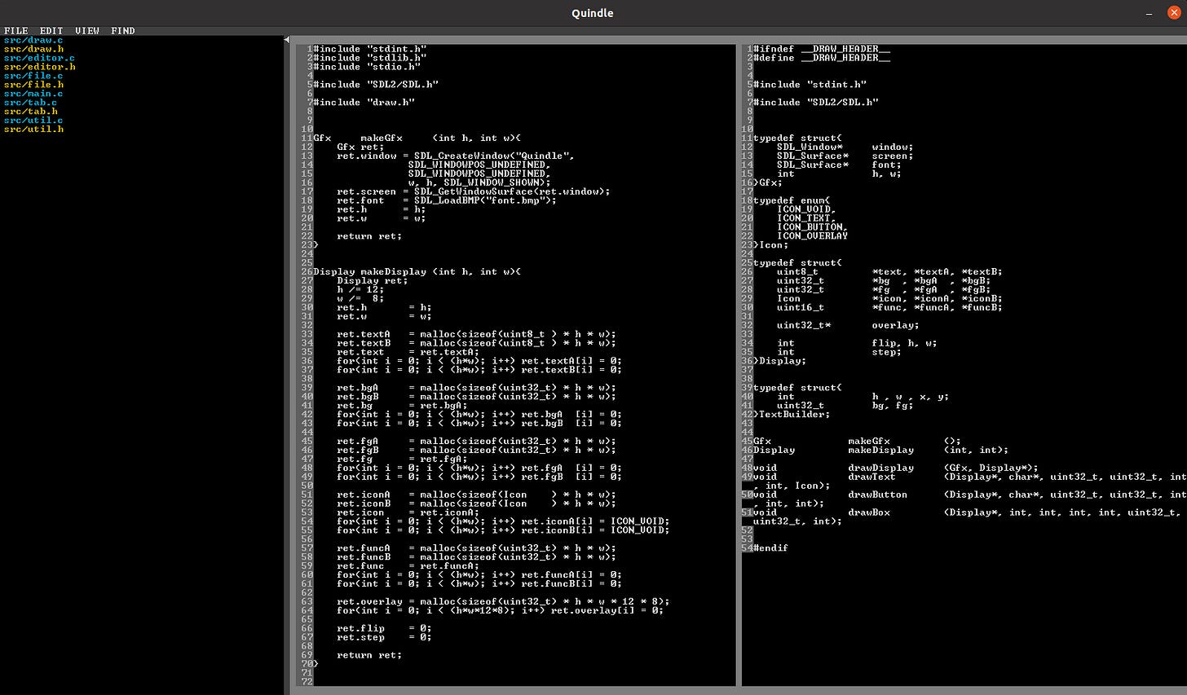Open src/editor.h in the file list

39,67
